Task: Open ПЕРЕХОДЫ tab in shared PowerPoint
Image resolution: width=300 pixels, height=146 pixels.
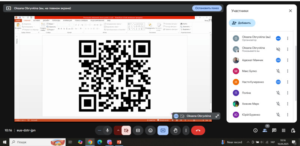Action: click(56, 21)
